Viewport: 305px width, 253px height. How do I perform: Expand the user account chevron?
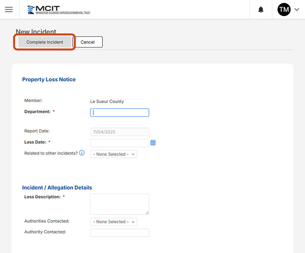pos(297,10)
